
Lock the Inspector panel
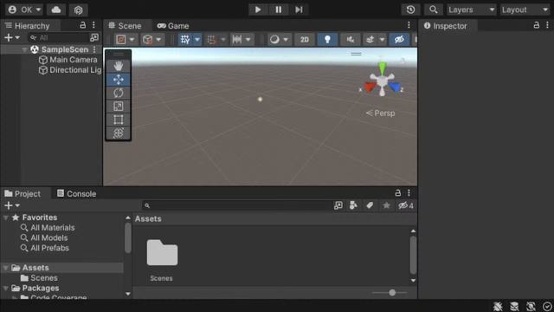click(x=536, y=25)
